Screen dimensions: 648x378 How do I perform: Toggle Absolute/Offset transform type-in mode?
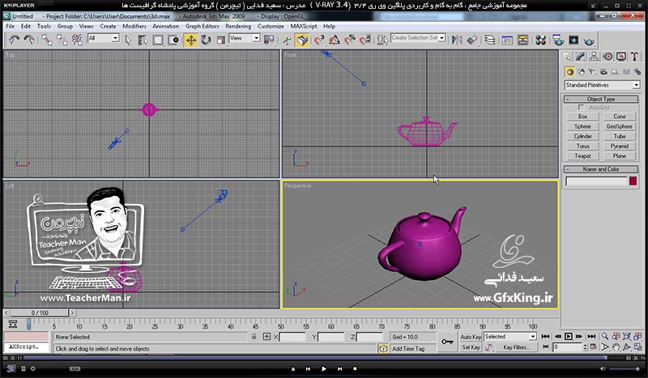(x=266, y=337)
